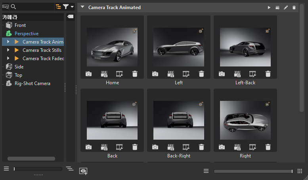Click the vertical scrollbar of thumbnails panel

coord(302,59)
